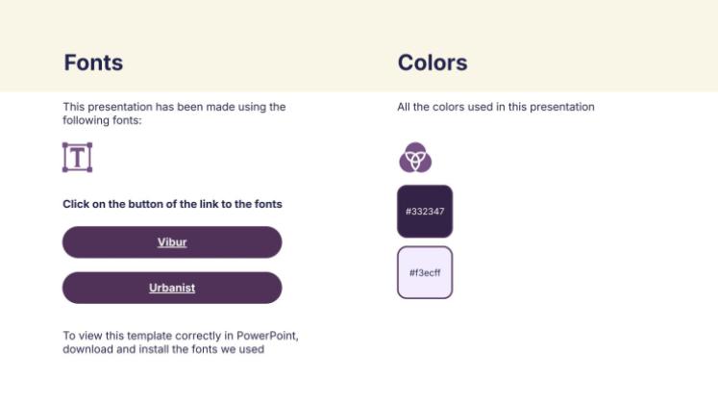Image resolution: width=718 pixels, height=404 pixels.
Task: Select "download and install the fonts we used"
Action: [x=163, y=349]
